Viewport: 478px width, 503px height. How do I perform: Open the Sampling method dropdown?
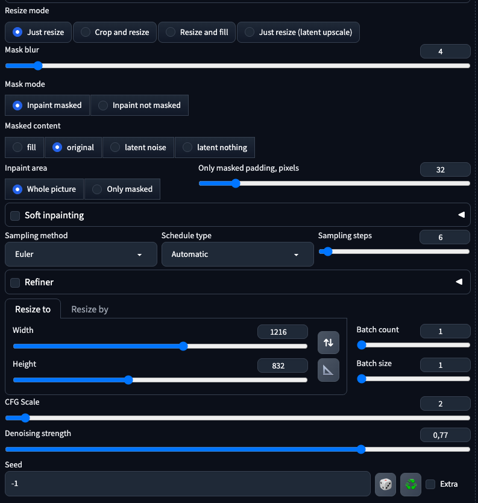[x=81, y=255]
